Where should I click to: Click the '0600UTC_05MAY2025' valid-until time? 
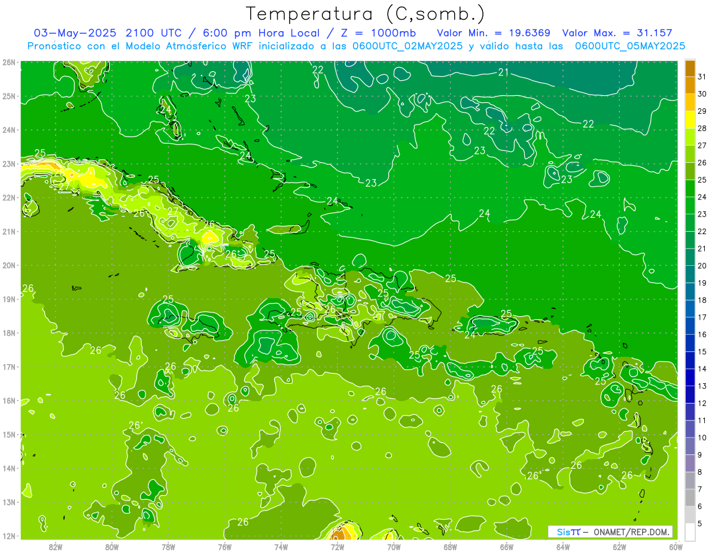(x=630, y=46)
